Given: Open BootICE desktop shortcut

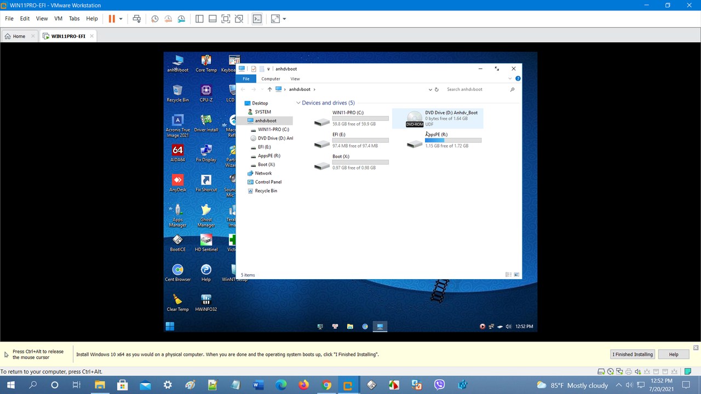Looking at the screenshot, I should [177, 242].
